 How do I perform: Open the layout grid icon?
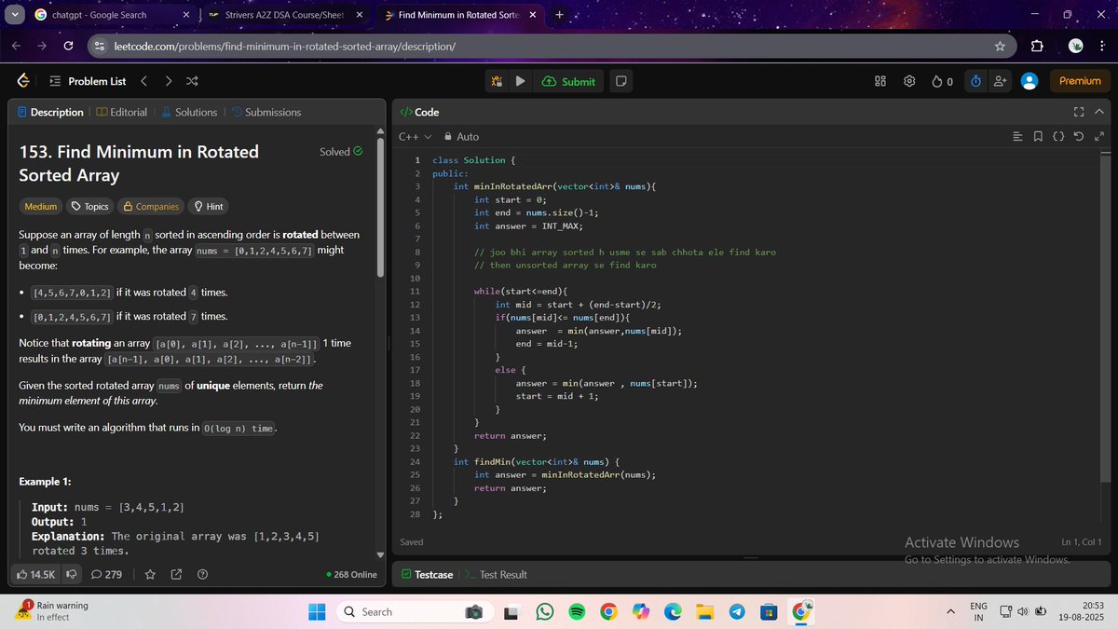880,81
